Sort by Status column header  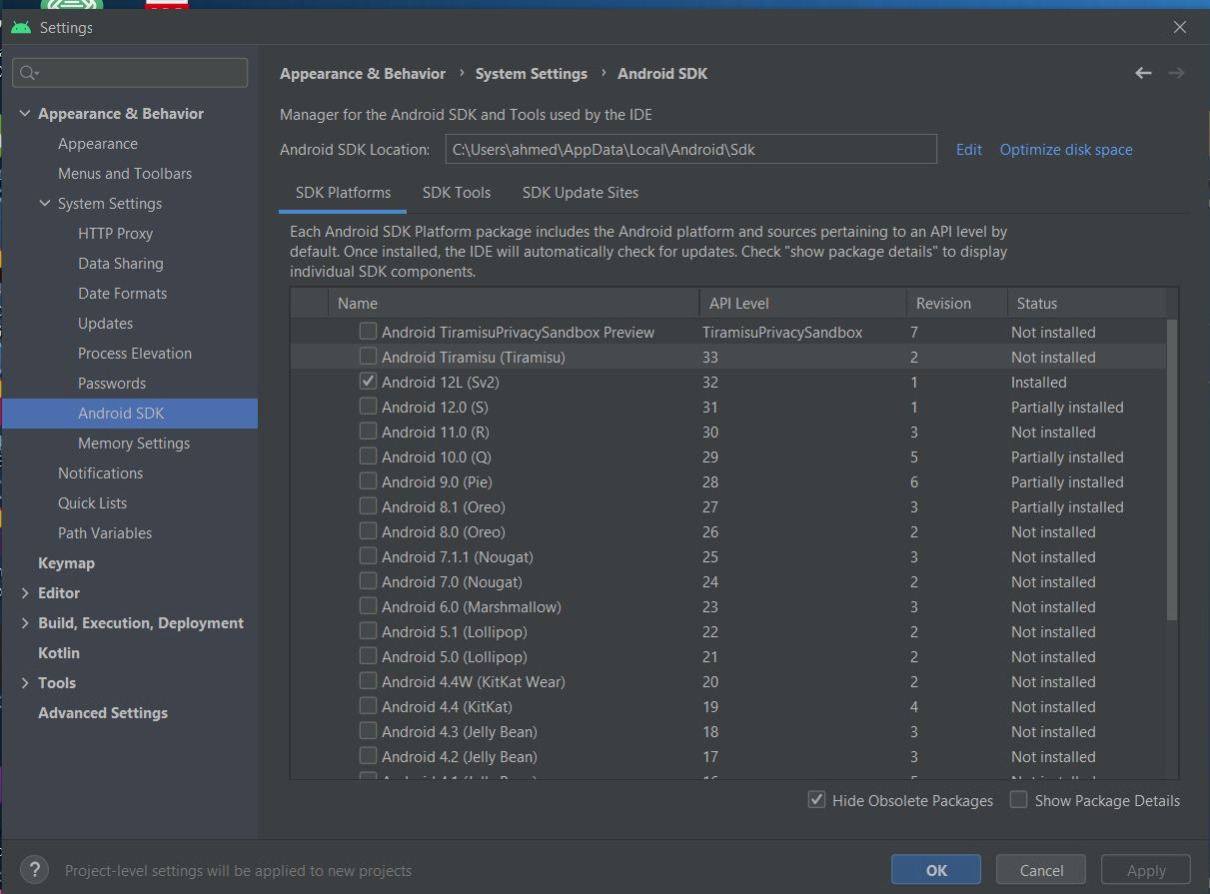point(1087,303)
